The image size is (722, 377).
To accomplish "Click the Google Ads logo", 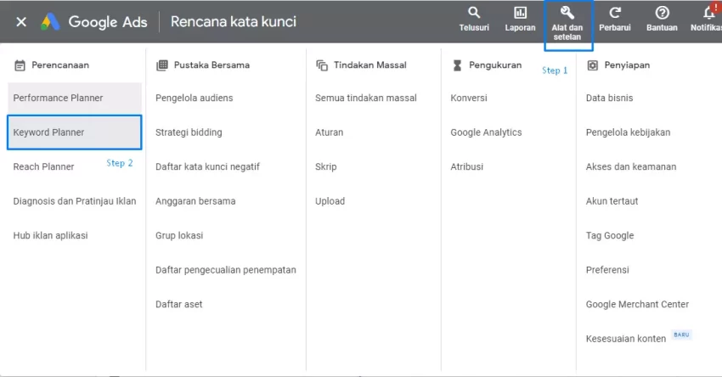I will coord(50,21).
